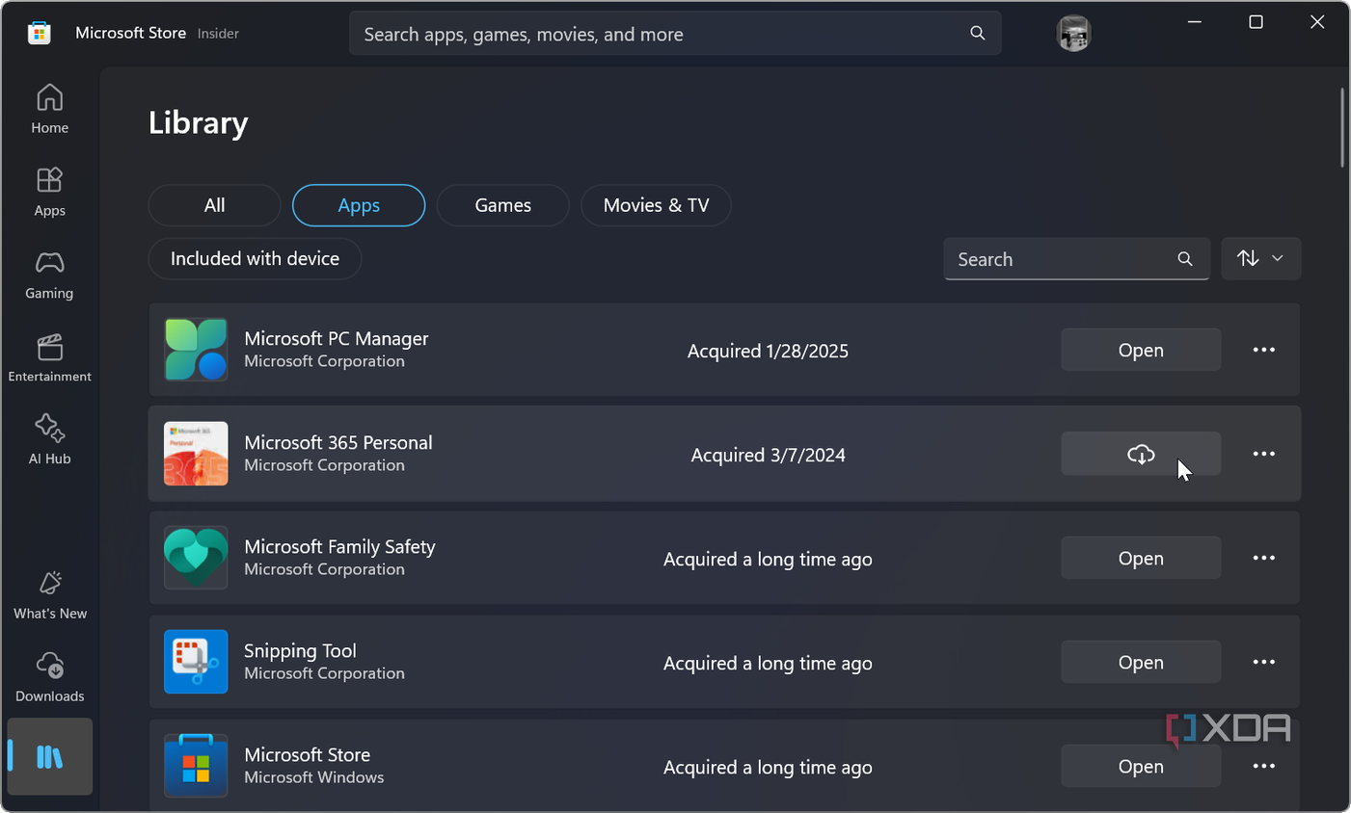
Task: Select the All filter tab
Action: (x=214, y=205)
